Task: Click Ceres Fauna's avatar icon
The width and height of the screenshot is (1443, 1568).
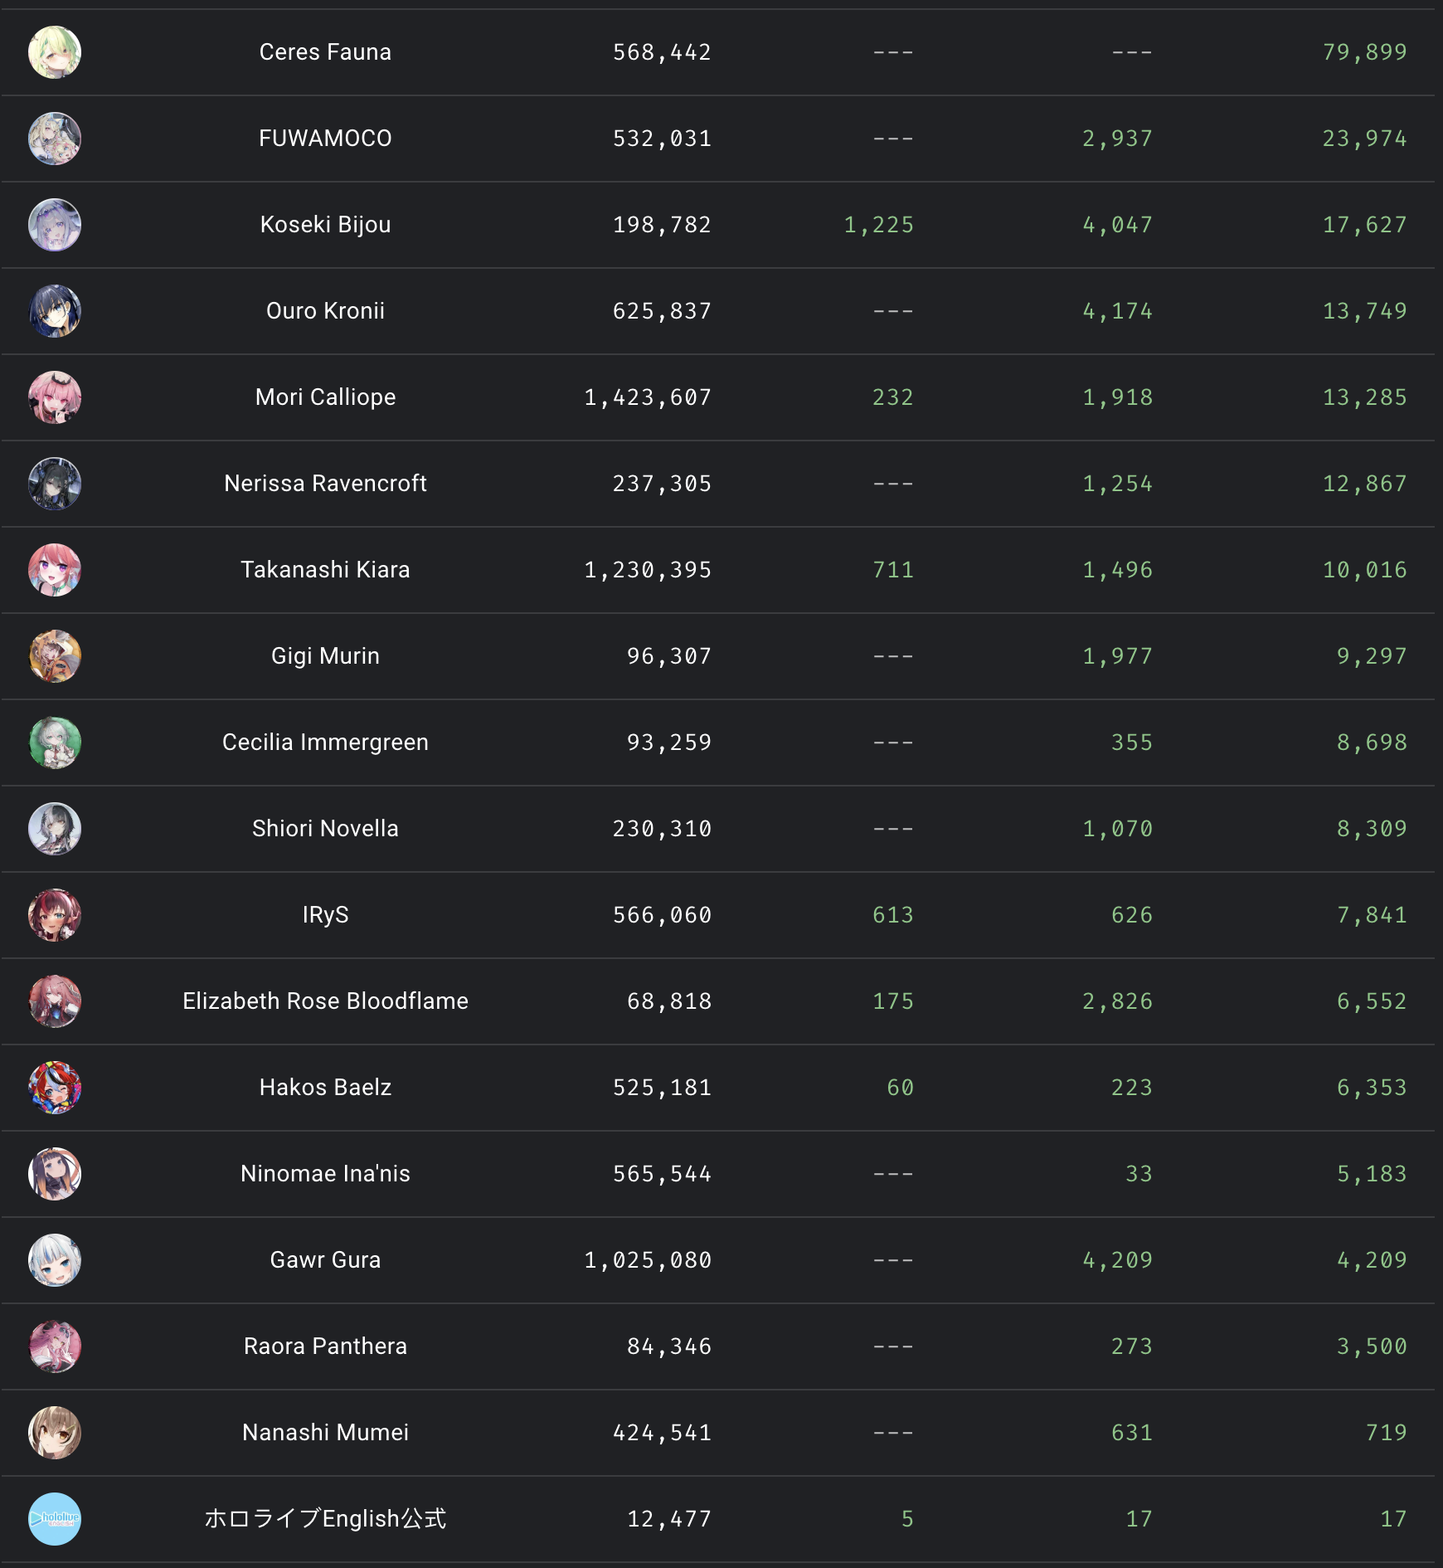Action: point(55,52)
